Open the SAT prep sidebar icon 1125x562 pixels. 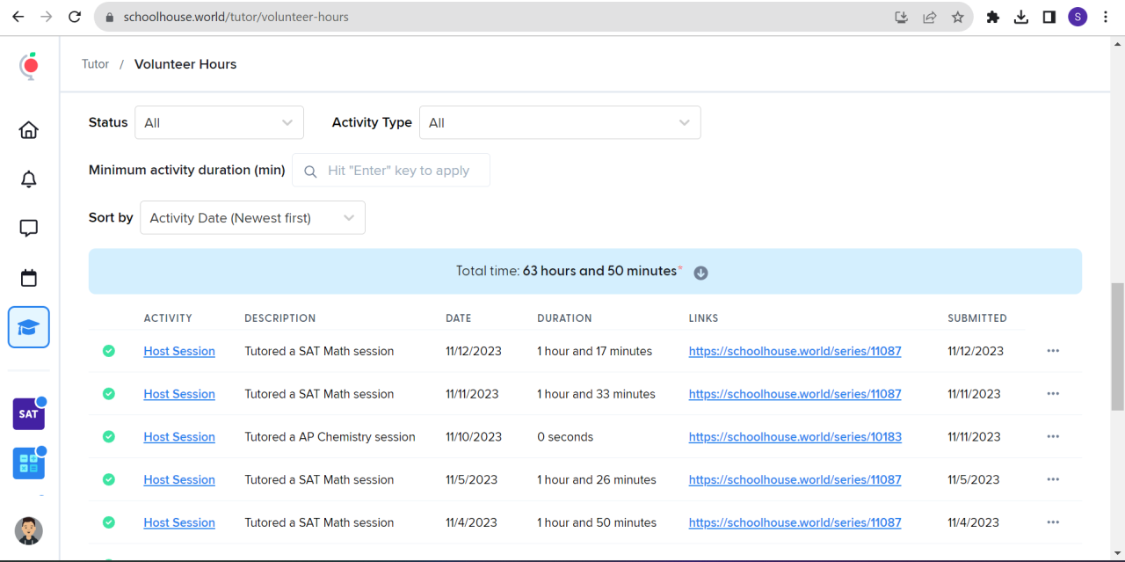29,413
